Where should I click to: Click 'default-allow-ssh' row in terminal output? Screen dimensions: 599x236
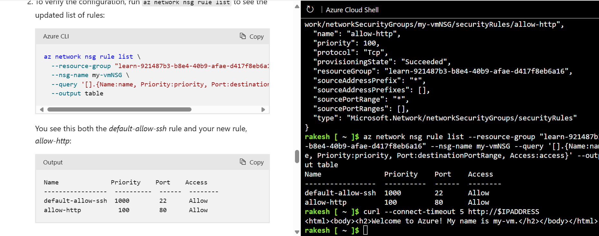pos(397,193)
